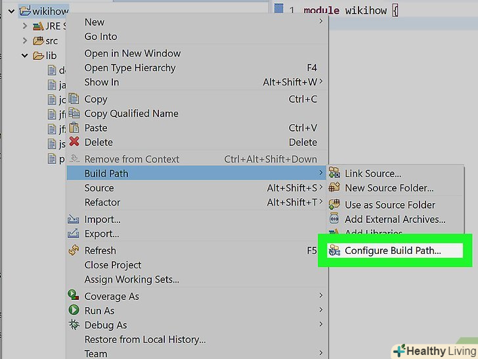478x359 pixels.
Task: Click the Coverage As icon
Action: pyautogui.click(x=74, y=295)
